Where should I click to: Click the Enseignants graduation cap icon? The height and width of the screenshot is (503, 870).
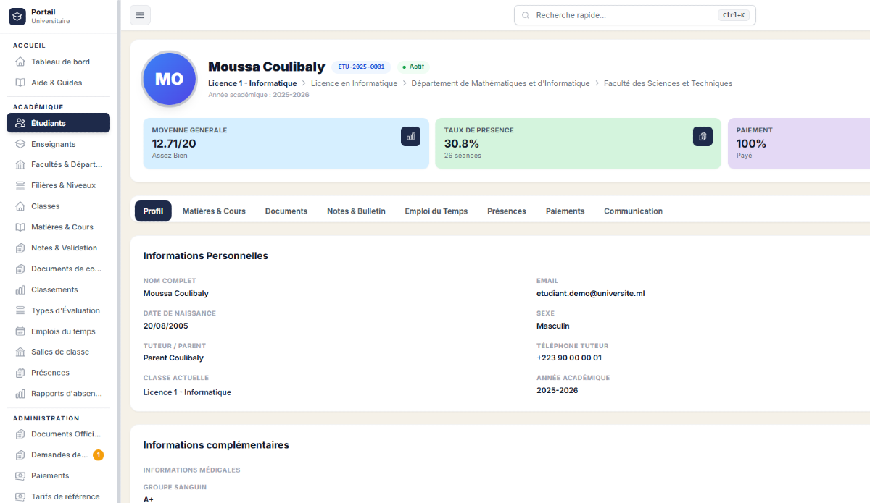point(20,144)
